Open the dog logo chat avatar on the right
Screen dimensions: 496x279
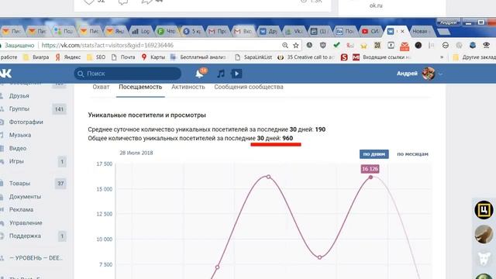pyautogui.click(x=484, y=258)
